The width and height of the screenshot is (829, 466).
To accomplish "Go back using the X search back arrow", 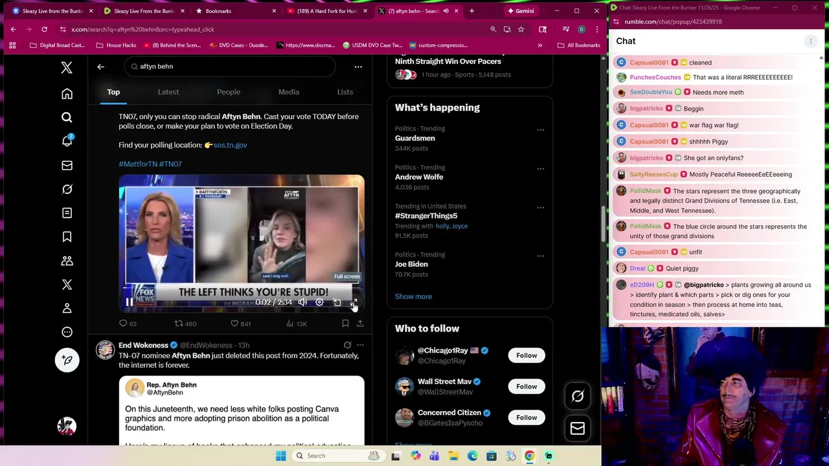I will click(x=100, y=67).
